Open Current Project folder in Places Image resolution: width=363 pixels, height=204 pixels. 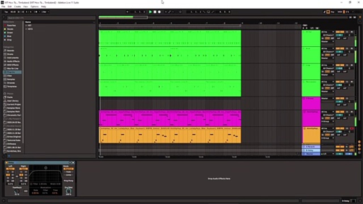(x=14, y=104)
